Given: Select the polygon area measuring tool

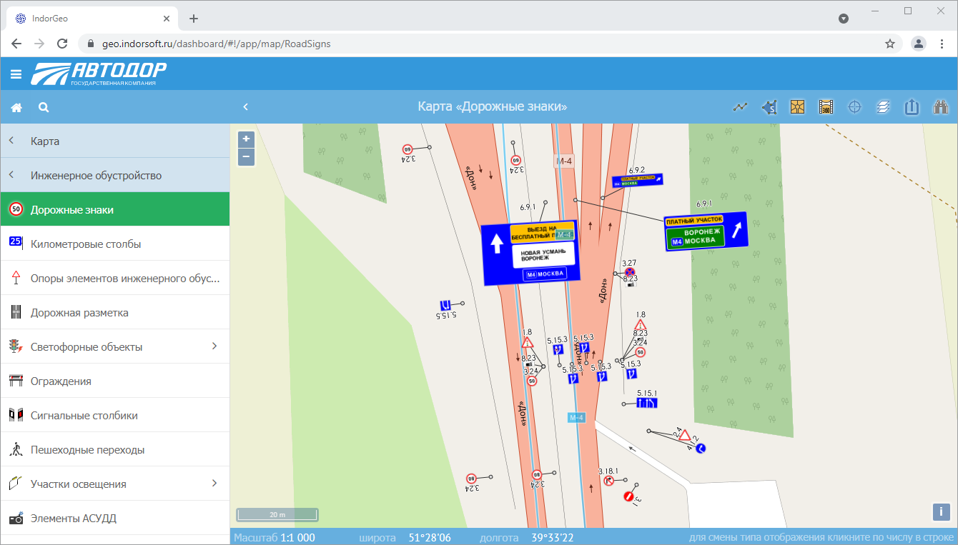Looking at the screenshot, I should (x=769, y=107).
